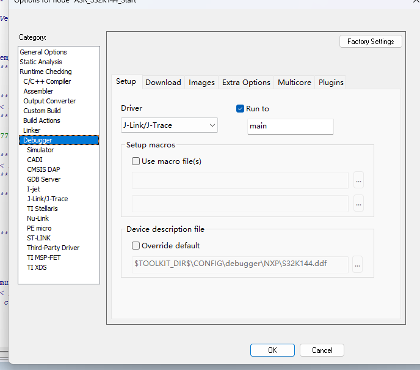The height and width of the screenshot is (370, 420).
Task: Select Debugger category
Action: coord(59,140)
